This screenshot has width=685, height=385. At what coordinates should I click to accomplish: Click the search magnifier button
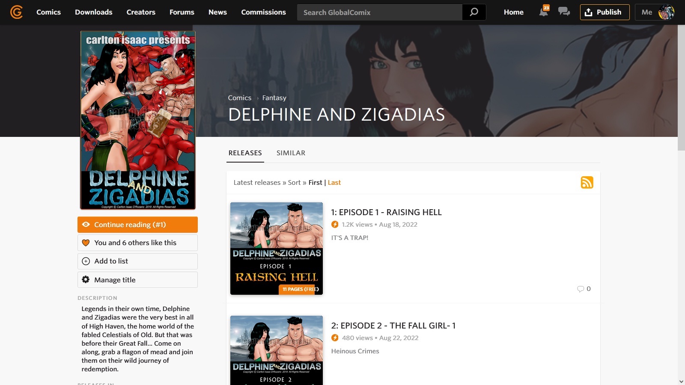pos(474,12)
